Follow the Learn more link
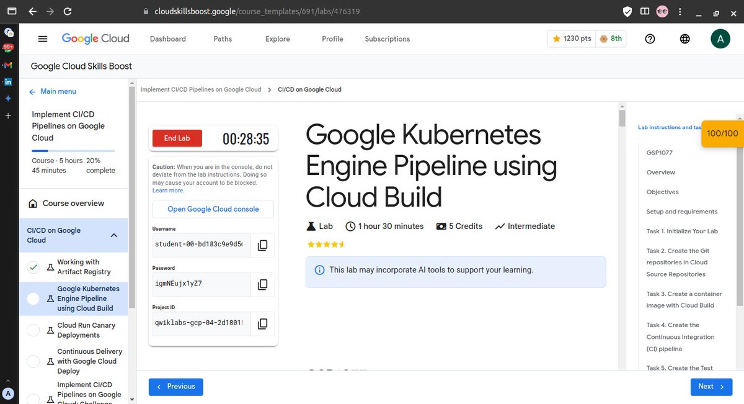Image resolution: width=744 pixels, height=404 pixels. 168,191
